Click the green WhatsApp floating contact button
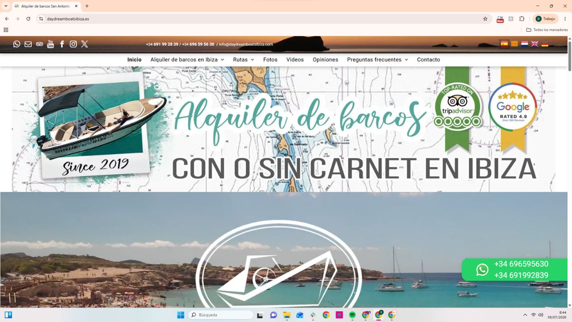The height and width of the screenshot is (322, 572). click(x=515, y=270)
